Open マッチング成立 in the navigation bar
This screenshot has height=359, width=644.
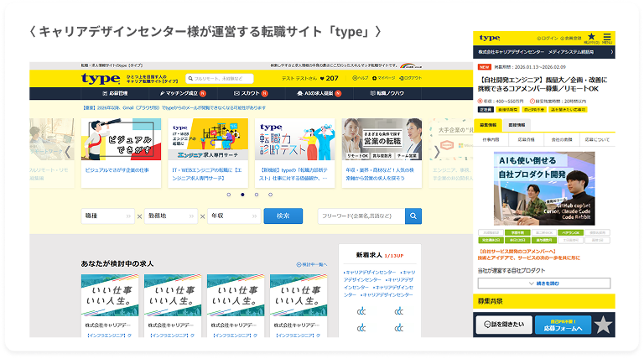tap(183, 93)
